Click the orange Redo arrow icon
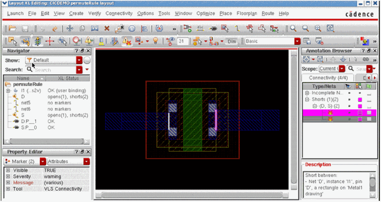This screenshot has width=381, height=202. [55, 29]
